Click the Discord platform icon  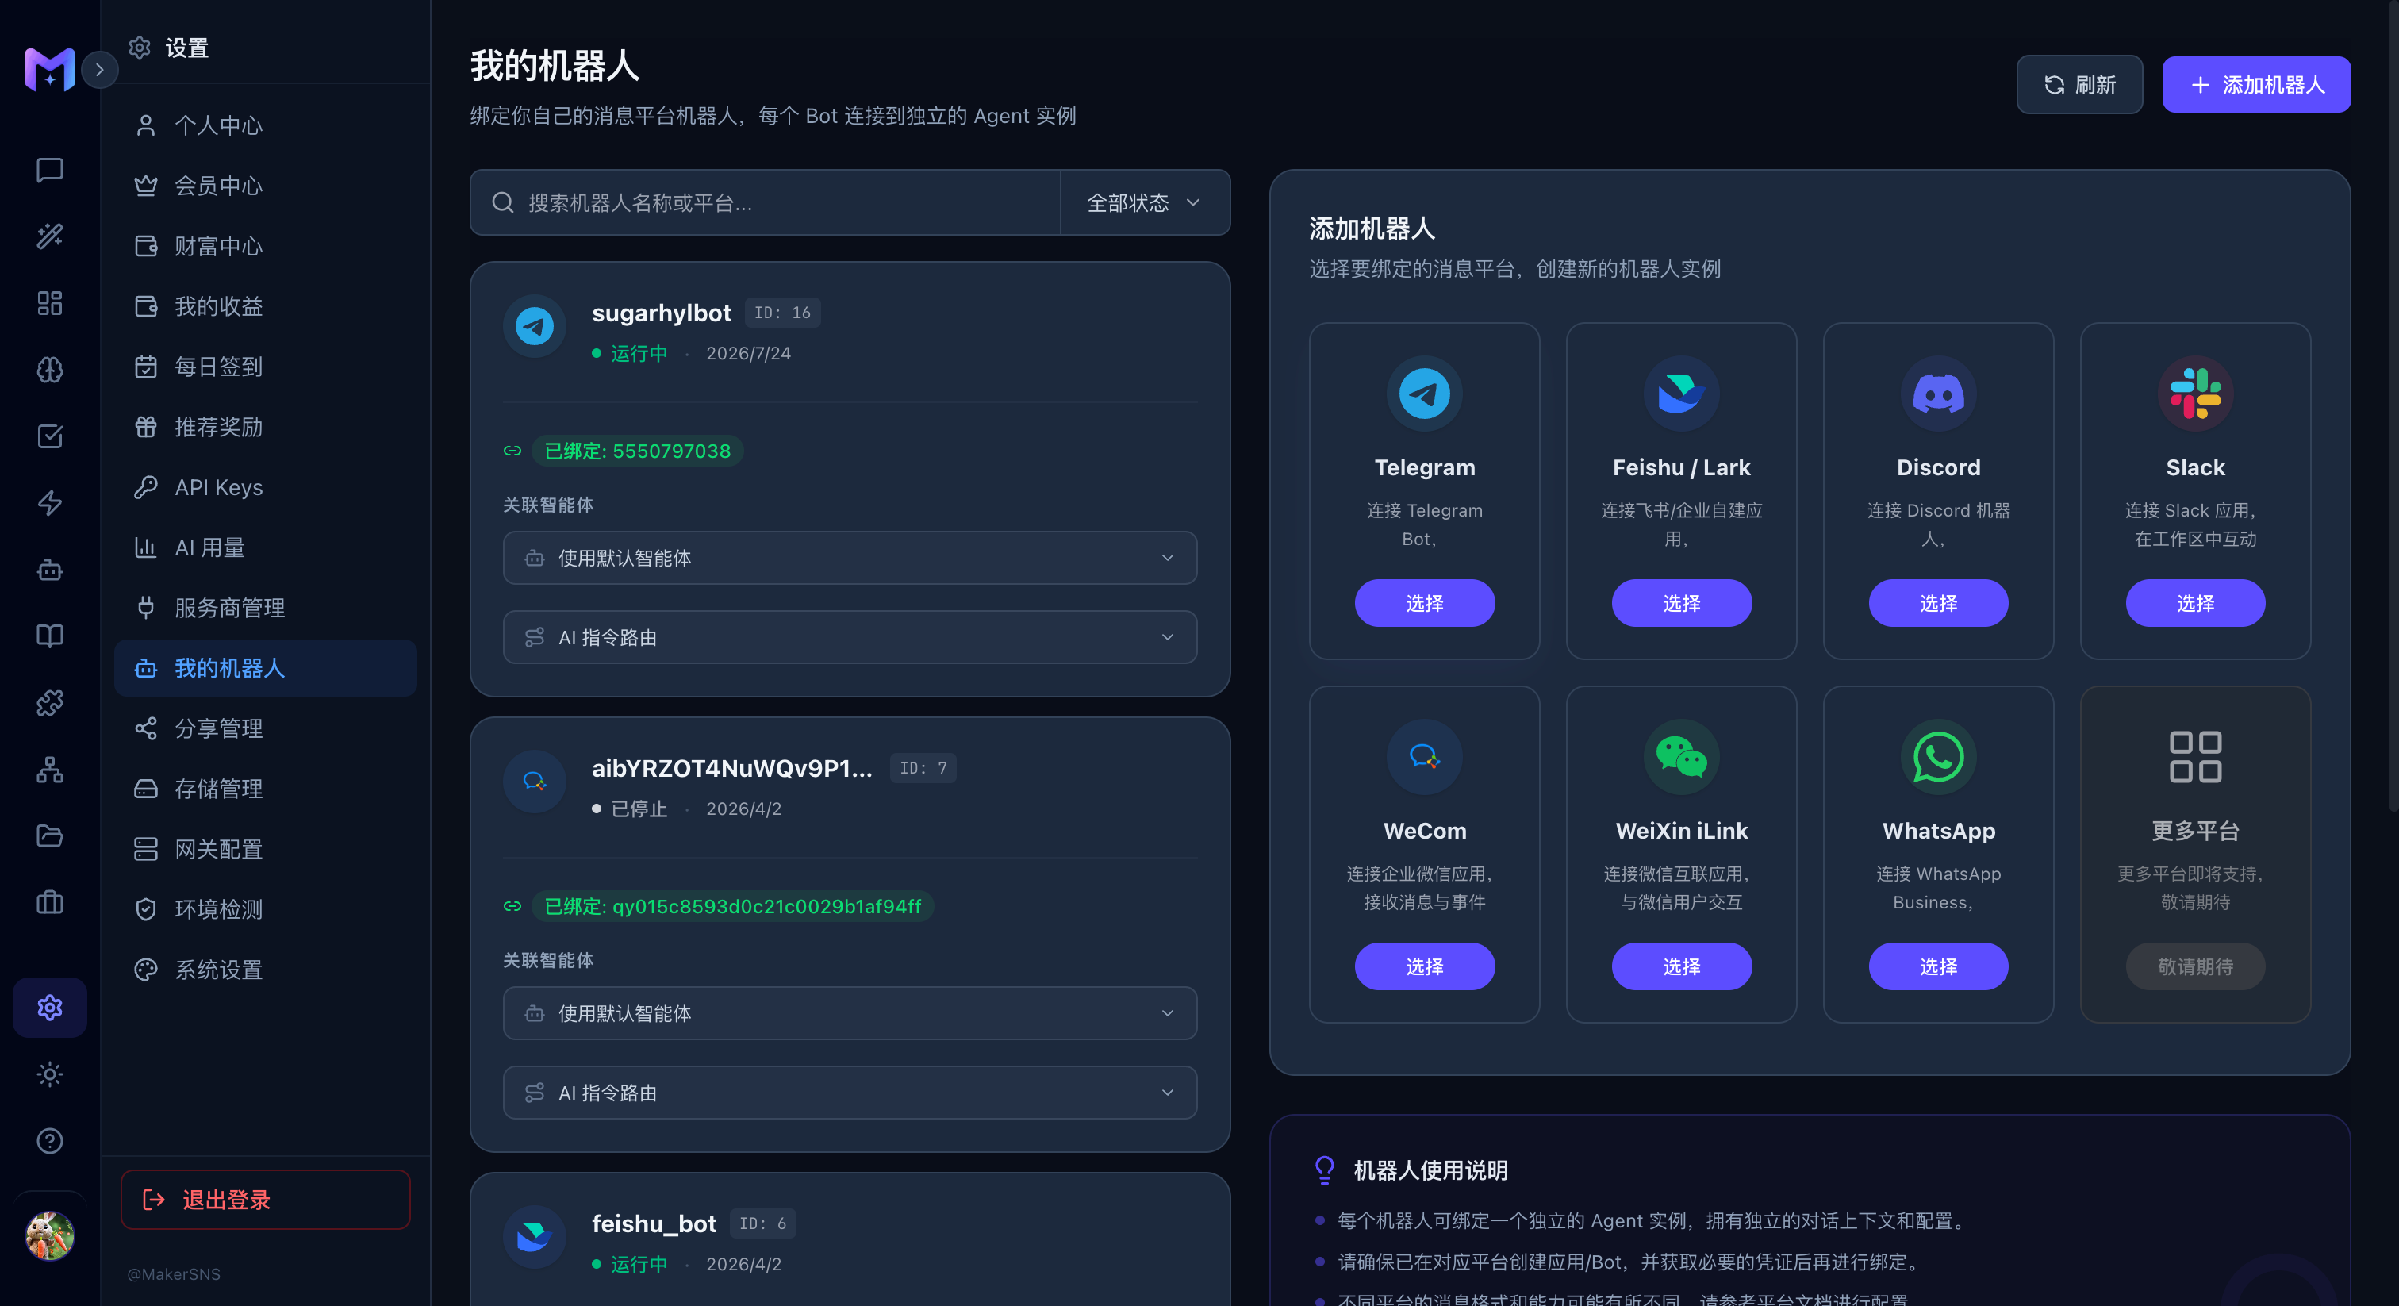coord(1938,393)
